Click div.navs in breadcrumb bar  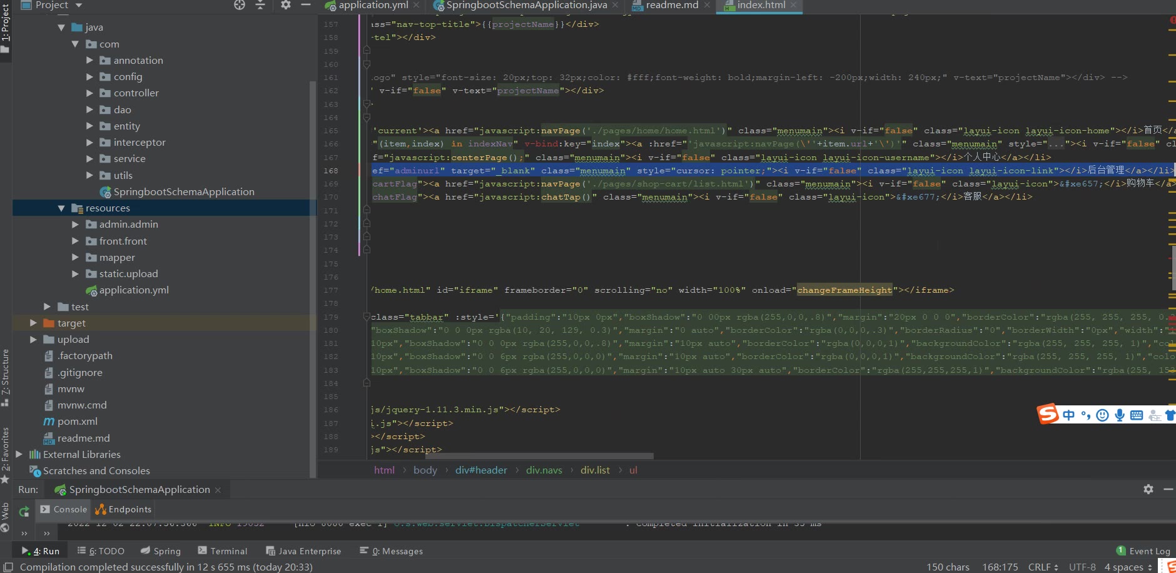[544, 470]
